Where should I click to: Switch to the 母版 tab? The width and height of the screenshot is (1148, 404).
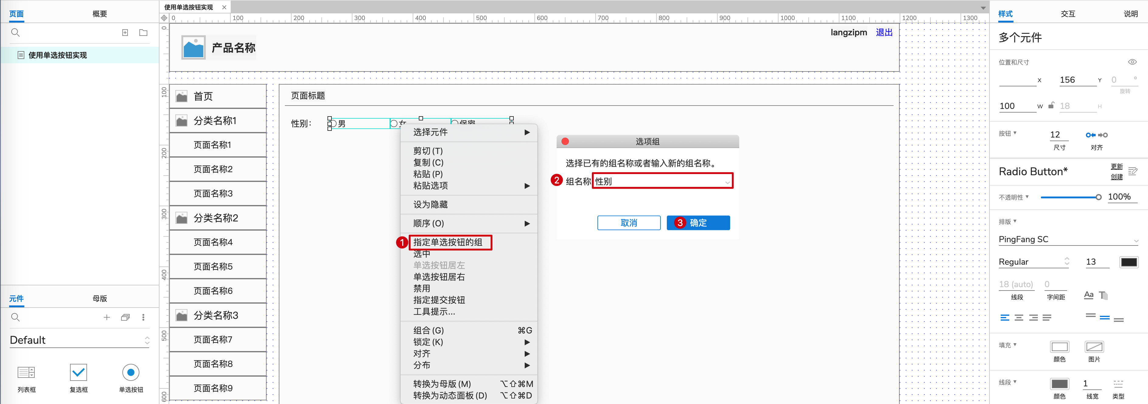(x=100, y=298)
